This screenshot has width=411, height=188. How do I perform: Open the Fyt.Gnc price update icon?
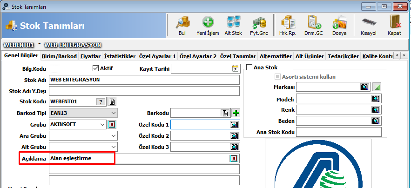click(259, 26)
